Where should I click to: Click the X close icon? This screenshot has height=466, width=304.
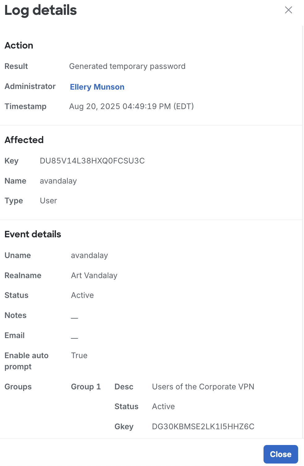click(x=288, y=10)
